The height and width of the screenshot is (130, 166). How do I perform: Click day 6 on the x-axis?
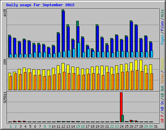tap(35, 126)
